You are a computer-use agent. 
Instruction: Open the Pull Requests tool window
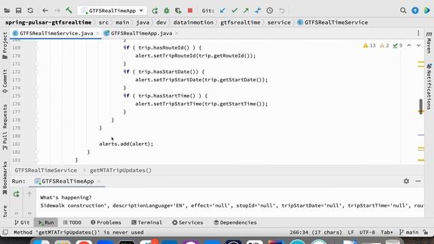(x=5, y=127)
